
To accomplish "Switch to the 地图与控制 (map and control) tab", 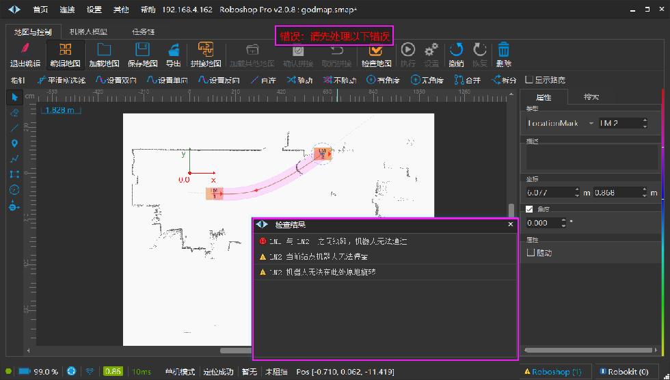I will click(x=33, y=32).
